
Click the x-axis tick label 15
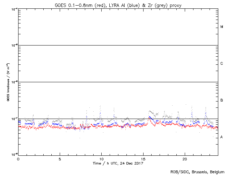(143, 159)
